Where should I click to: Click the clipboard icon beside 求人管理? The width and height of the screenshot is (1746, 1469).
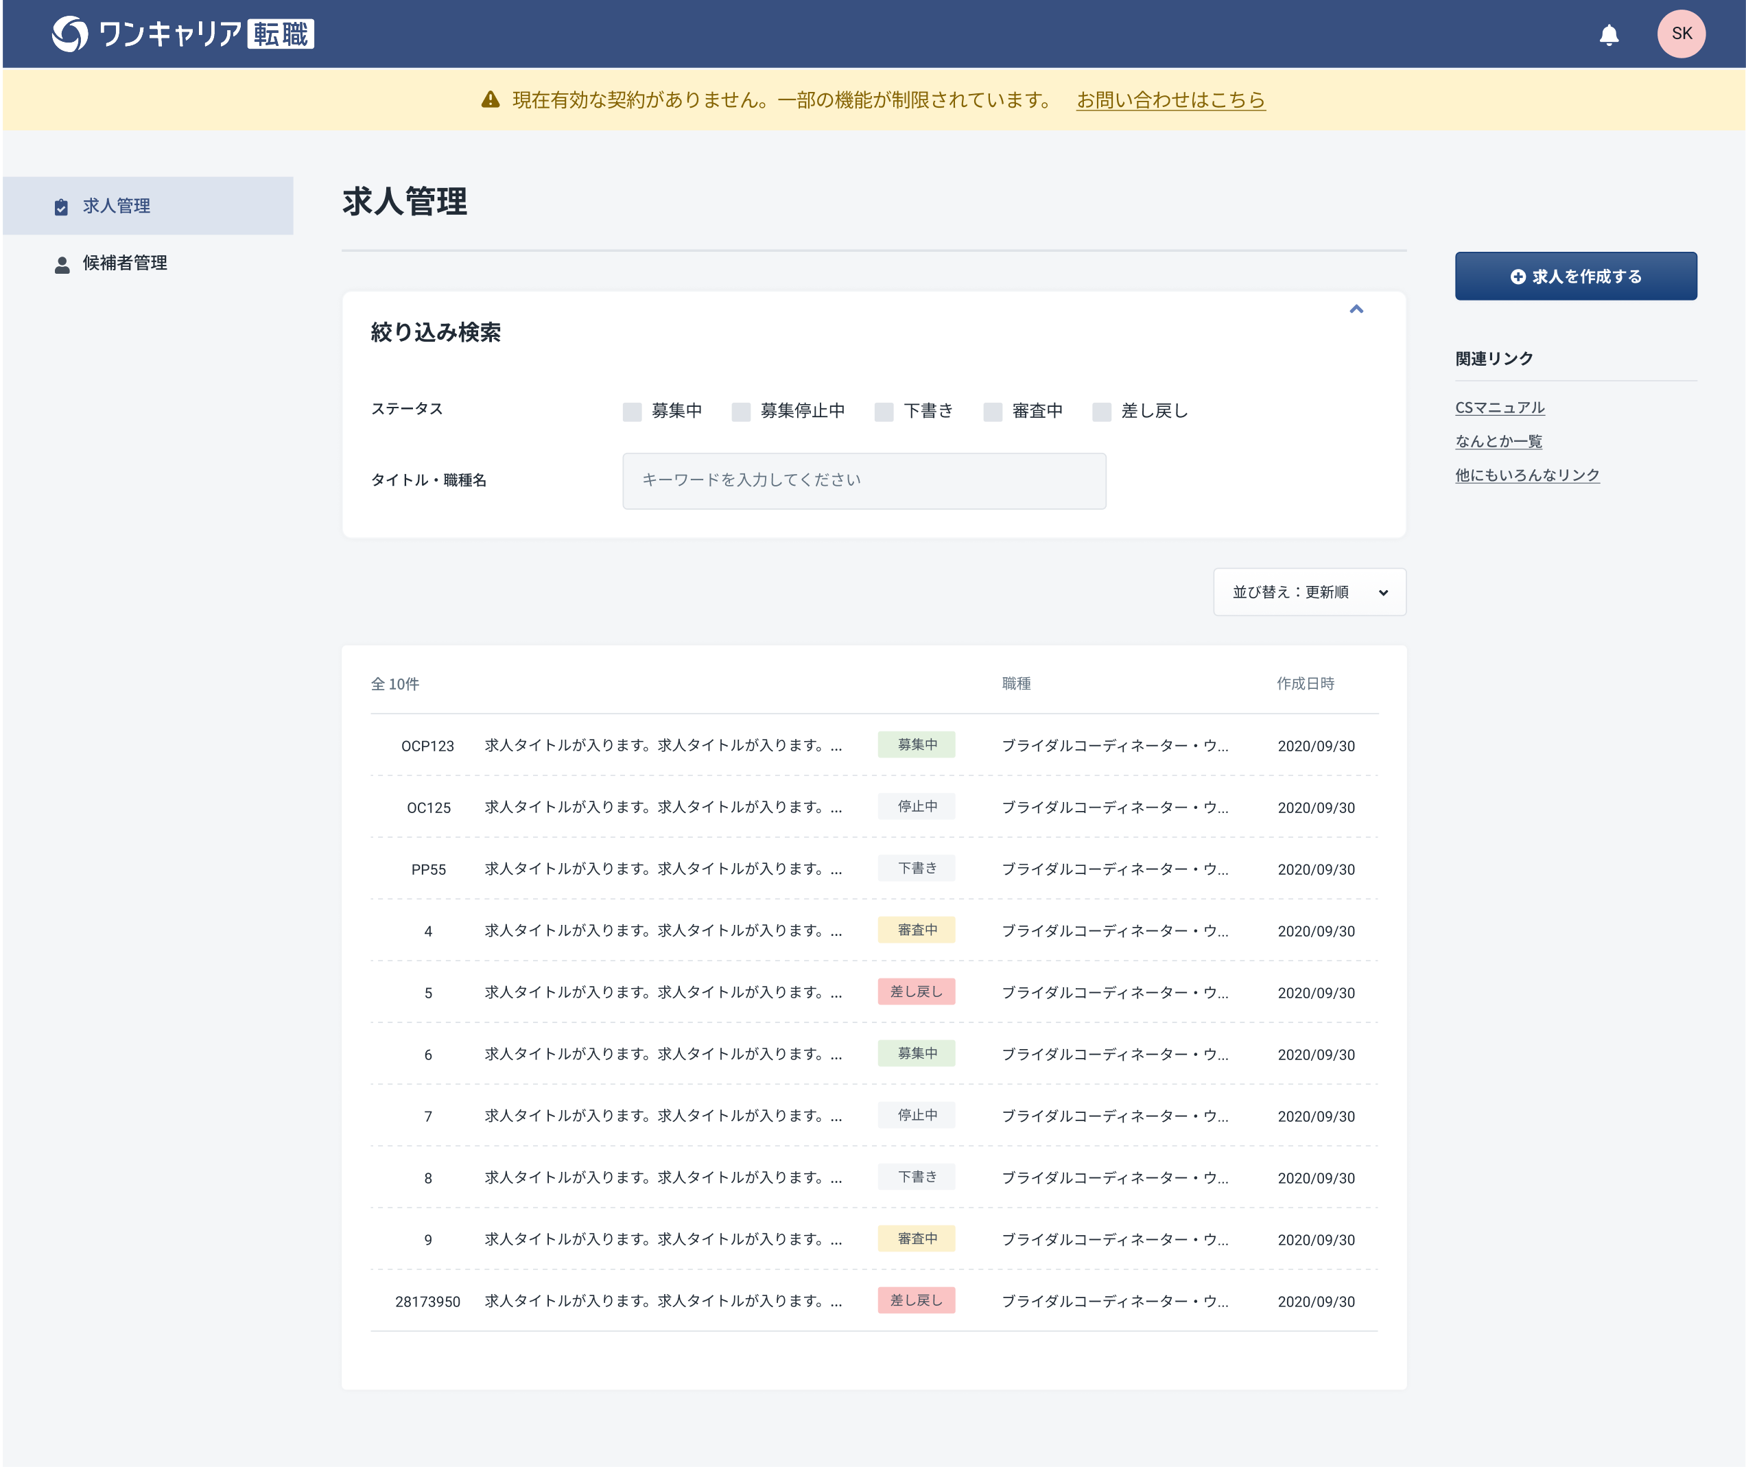coord(62,207)
